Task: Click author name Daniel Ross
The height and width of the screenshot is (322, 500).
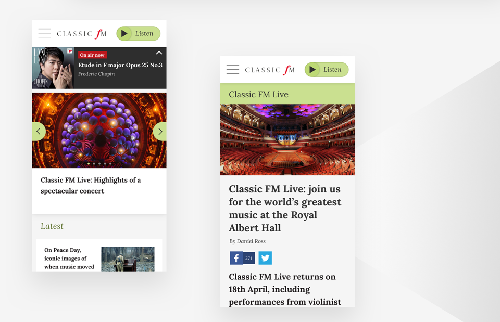Action: [251, 241]
